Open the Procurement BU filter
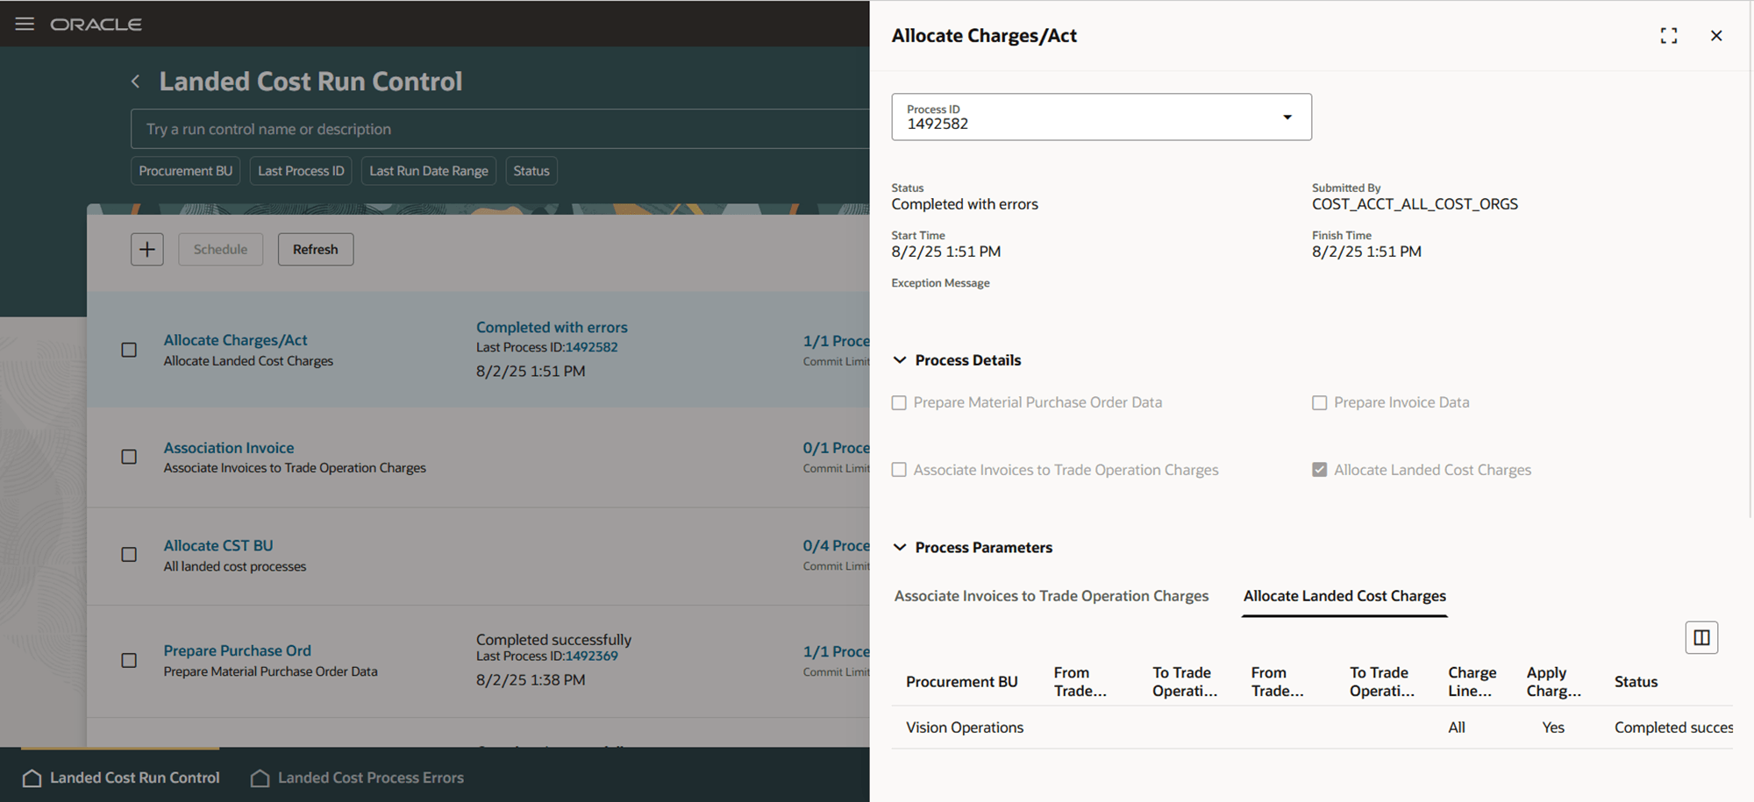Image resolution: width=1754 pixels, height=802 pixels. pyautogui.click(x=186, y=171)
